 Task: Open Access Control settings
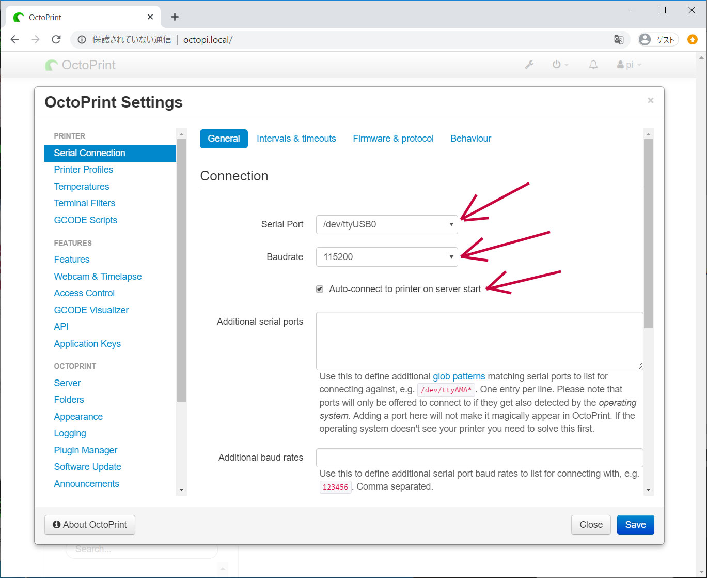[84, 293]
